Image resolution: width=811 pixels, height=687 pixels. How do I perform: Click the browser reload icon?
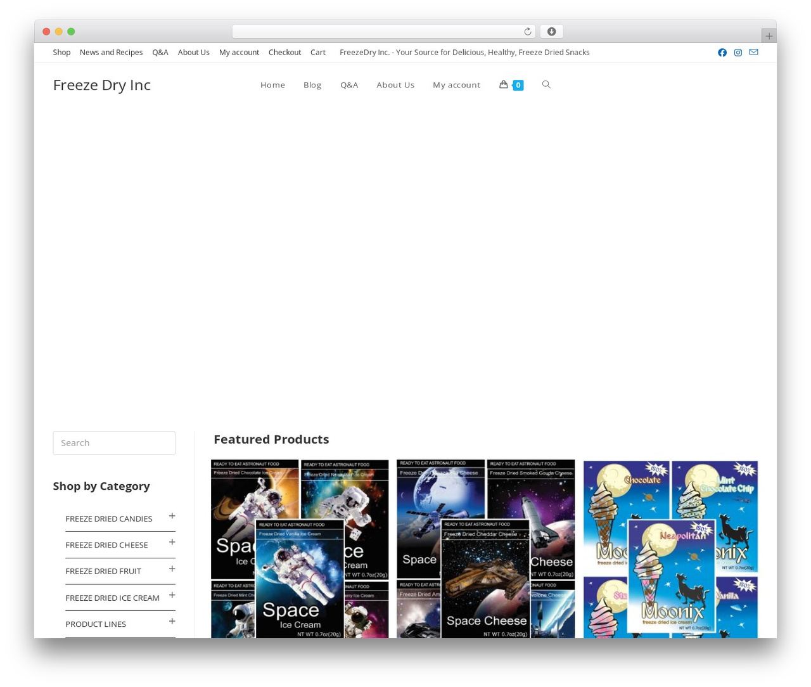click(x=527, y=32)
